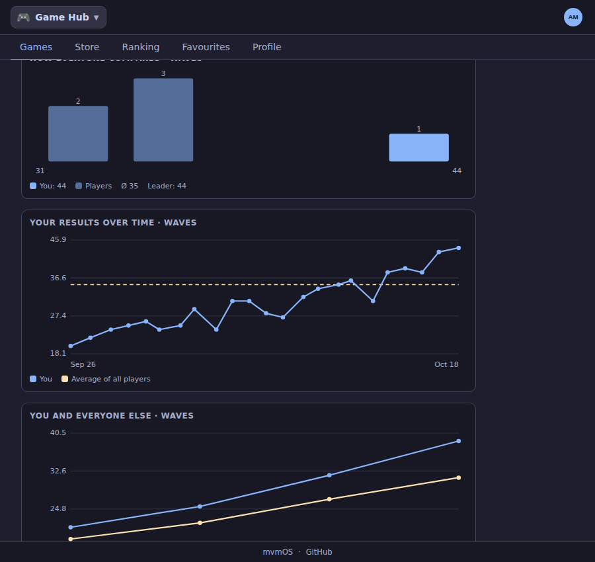This screenshot has height=562, width=595.
Task: Click the highlighted histogram bar labeled 1
Action: point(419,147)
